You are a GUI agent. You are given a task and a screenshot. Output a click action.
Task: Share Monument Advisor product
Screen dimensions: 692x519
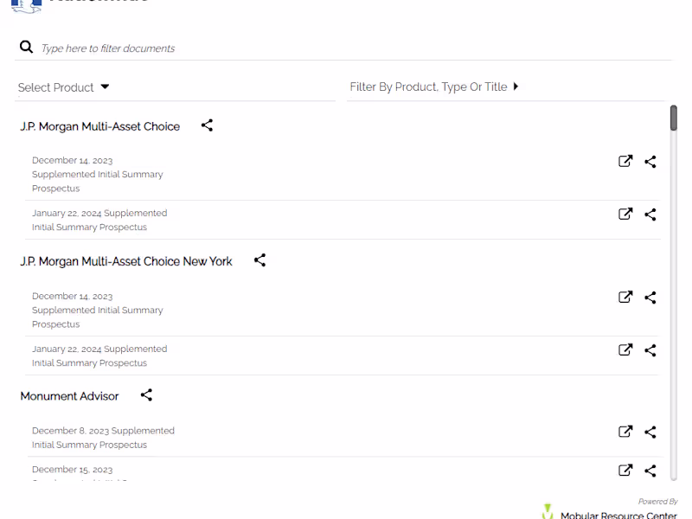(146, 395)
